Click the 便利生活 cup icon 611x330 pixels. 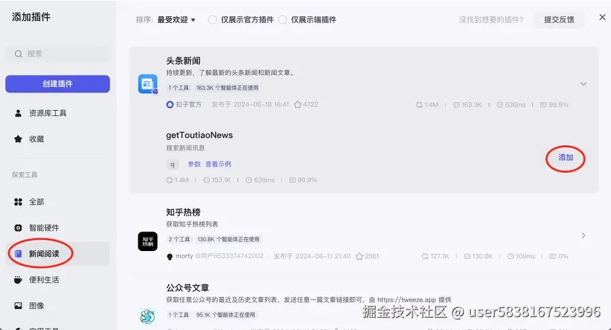(18, 279)
